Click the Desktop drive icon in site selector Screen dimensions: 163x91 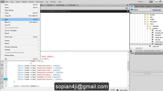[132, 10]
